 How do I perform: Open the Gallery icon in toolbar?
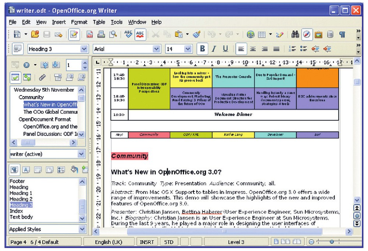pyautogui.click(x=318, y=35)
